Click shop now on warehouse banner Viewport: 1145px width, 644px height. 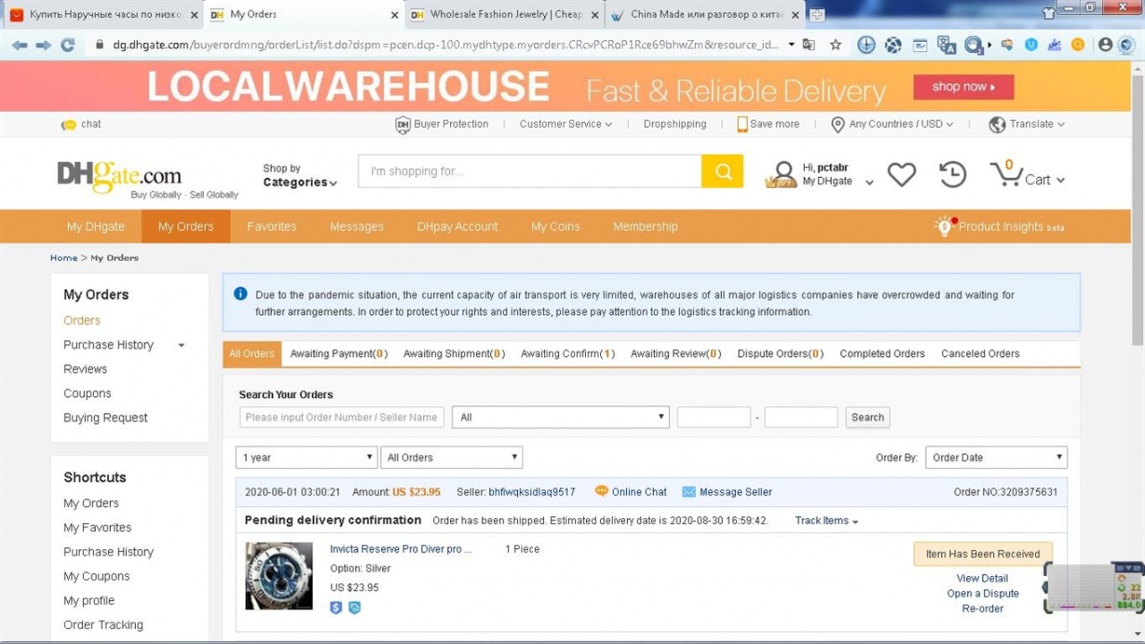click(963, 87)
